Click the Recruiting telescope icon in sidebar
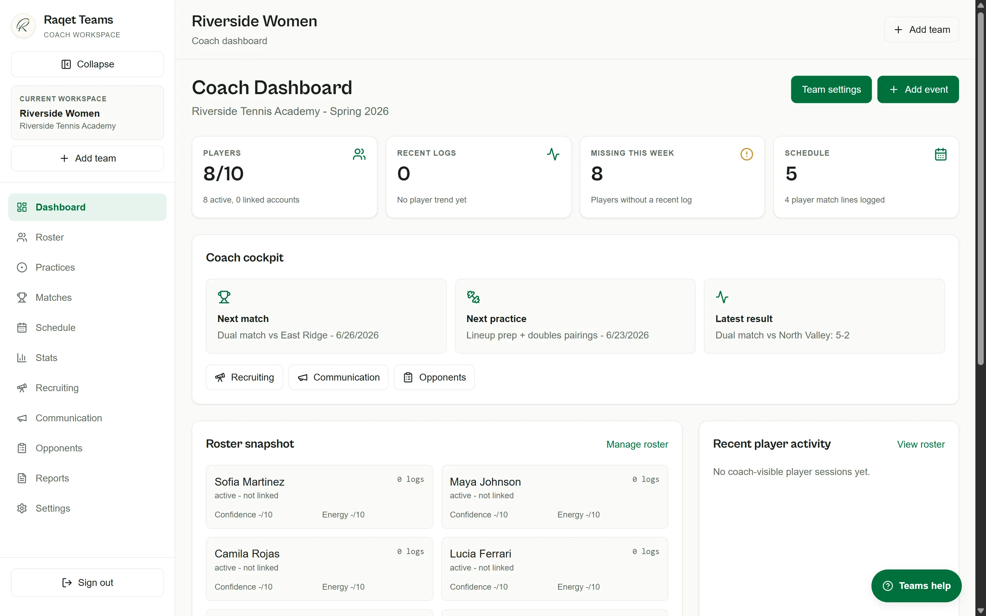Image resolution: width=986 pixels, height=616 pixels. pos(22,388)
